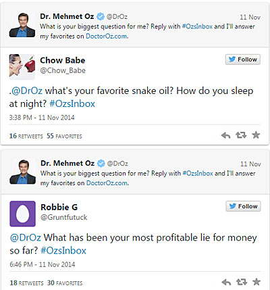The image size is (270, 290).
Task: Click verified badge in second Dr. Oz header
Action: (101, 164)
